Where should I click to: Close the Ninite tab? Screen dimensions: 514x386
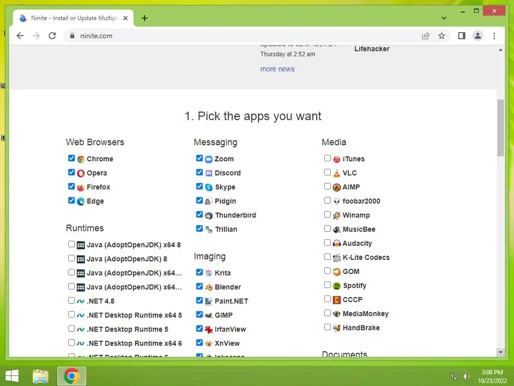pos(125,18)
